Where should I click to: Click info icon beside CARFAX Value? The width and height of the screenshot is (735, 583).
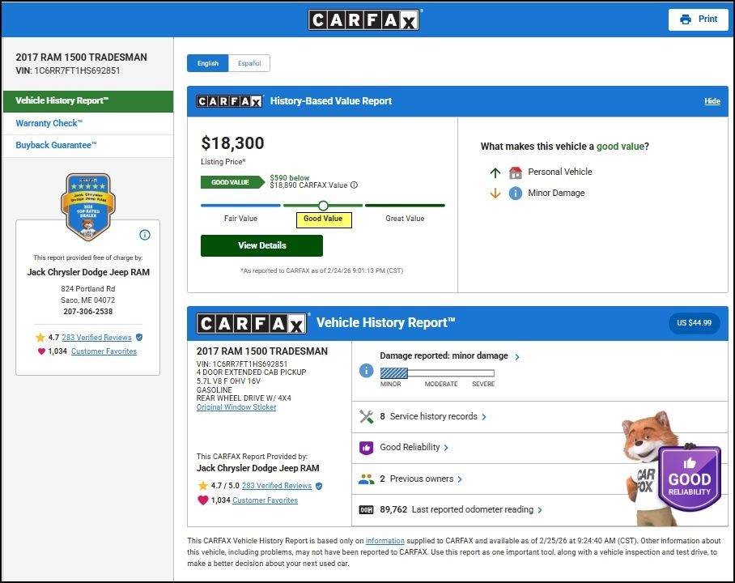(354, 185)
